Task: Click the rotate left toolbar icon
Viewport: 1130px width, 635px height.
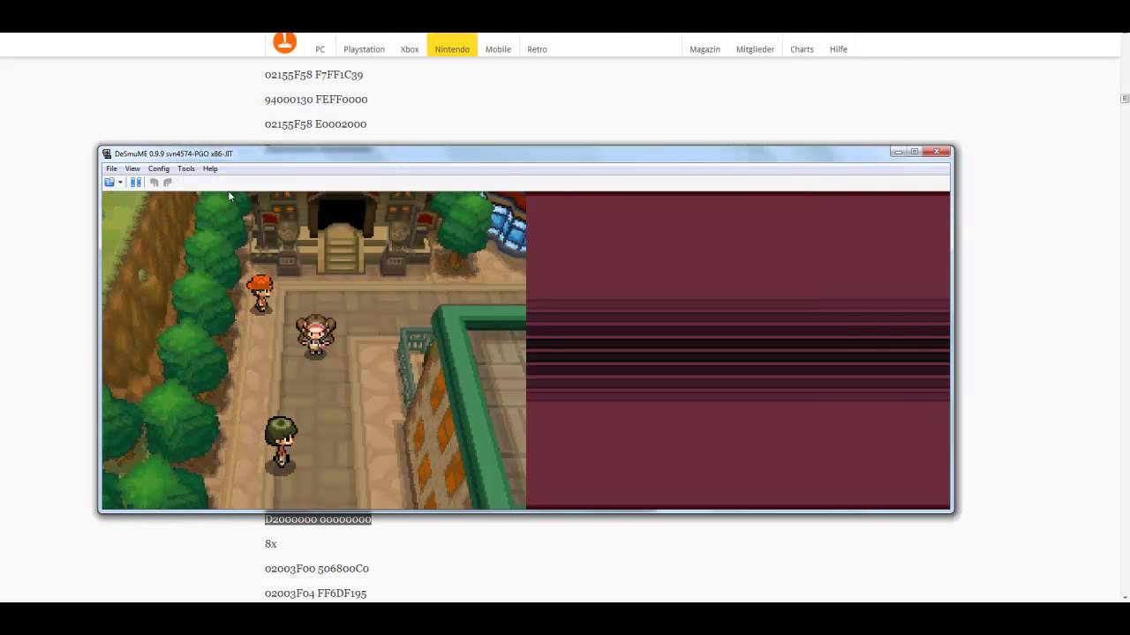Action: click(154, 183)
